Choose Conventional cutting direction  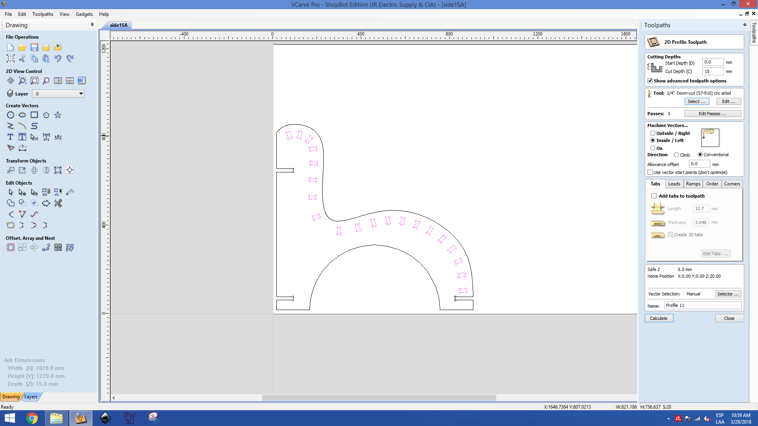[x=700, y=155]
